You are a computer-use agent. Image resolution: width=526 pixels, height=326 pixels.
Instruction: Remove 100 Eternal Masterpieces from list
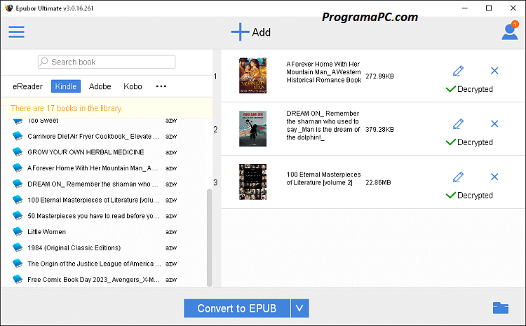494,177
